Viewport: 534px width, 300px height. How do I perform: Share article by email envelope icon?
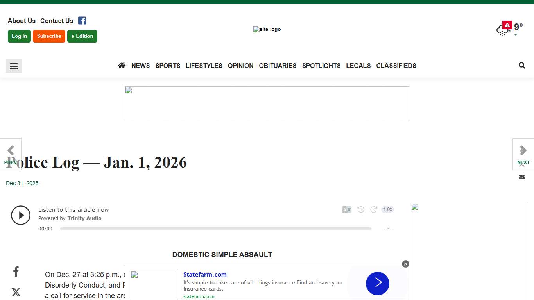pos(522,177)
